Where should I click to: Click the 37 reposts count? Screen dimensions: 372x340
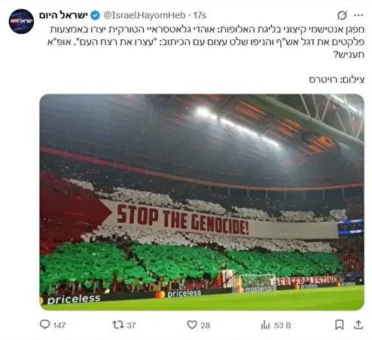tap(131, 326)
